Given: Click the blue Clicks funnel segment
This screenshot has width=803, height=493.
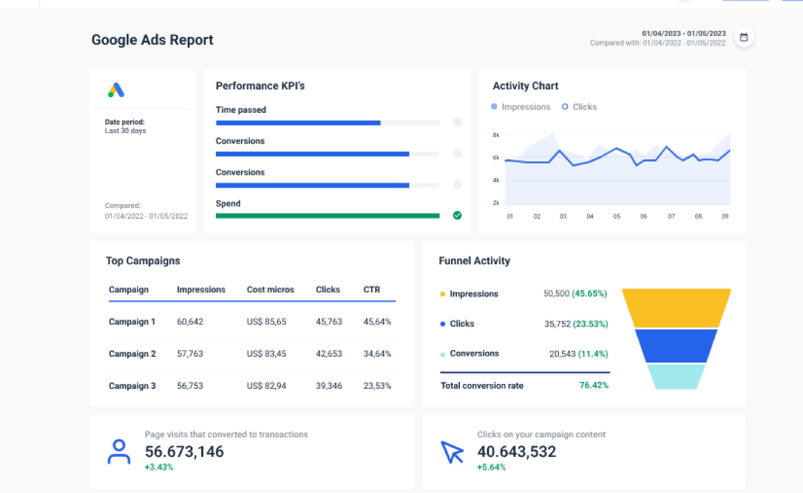Looking at the screenshot, I should 676,346.
